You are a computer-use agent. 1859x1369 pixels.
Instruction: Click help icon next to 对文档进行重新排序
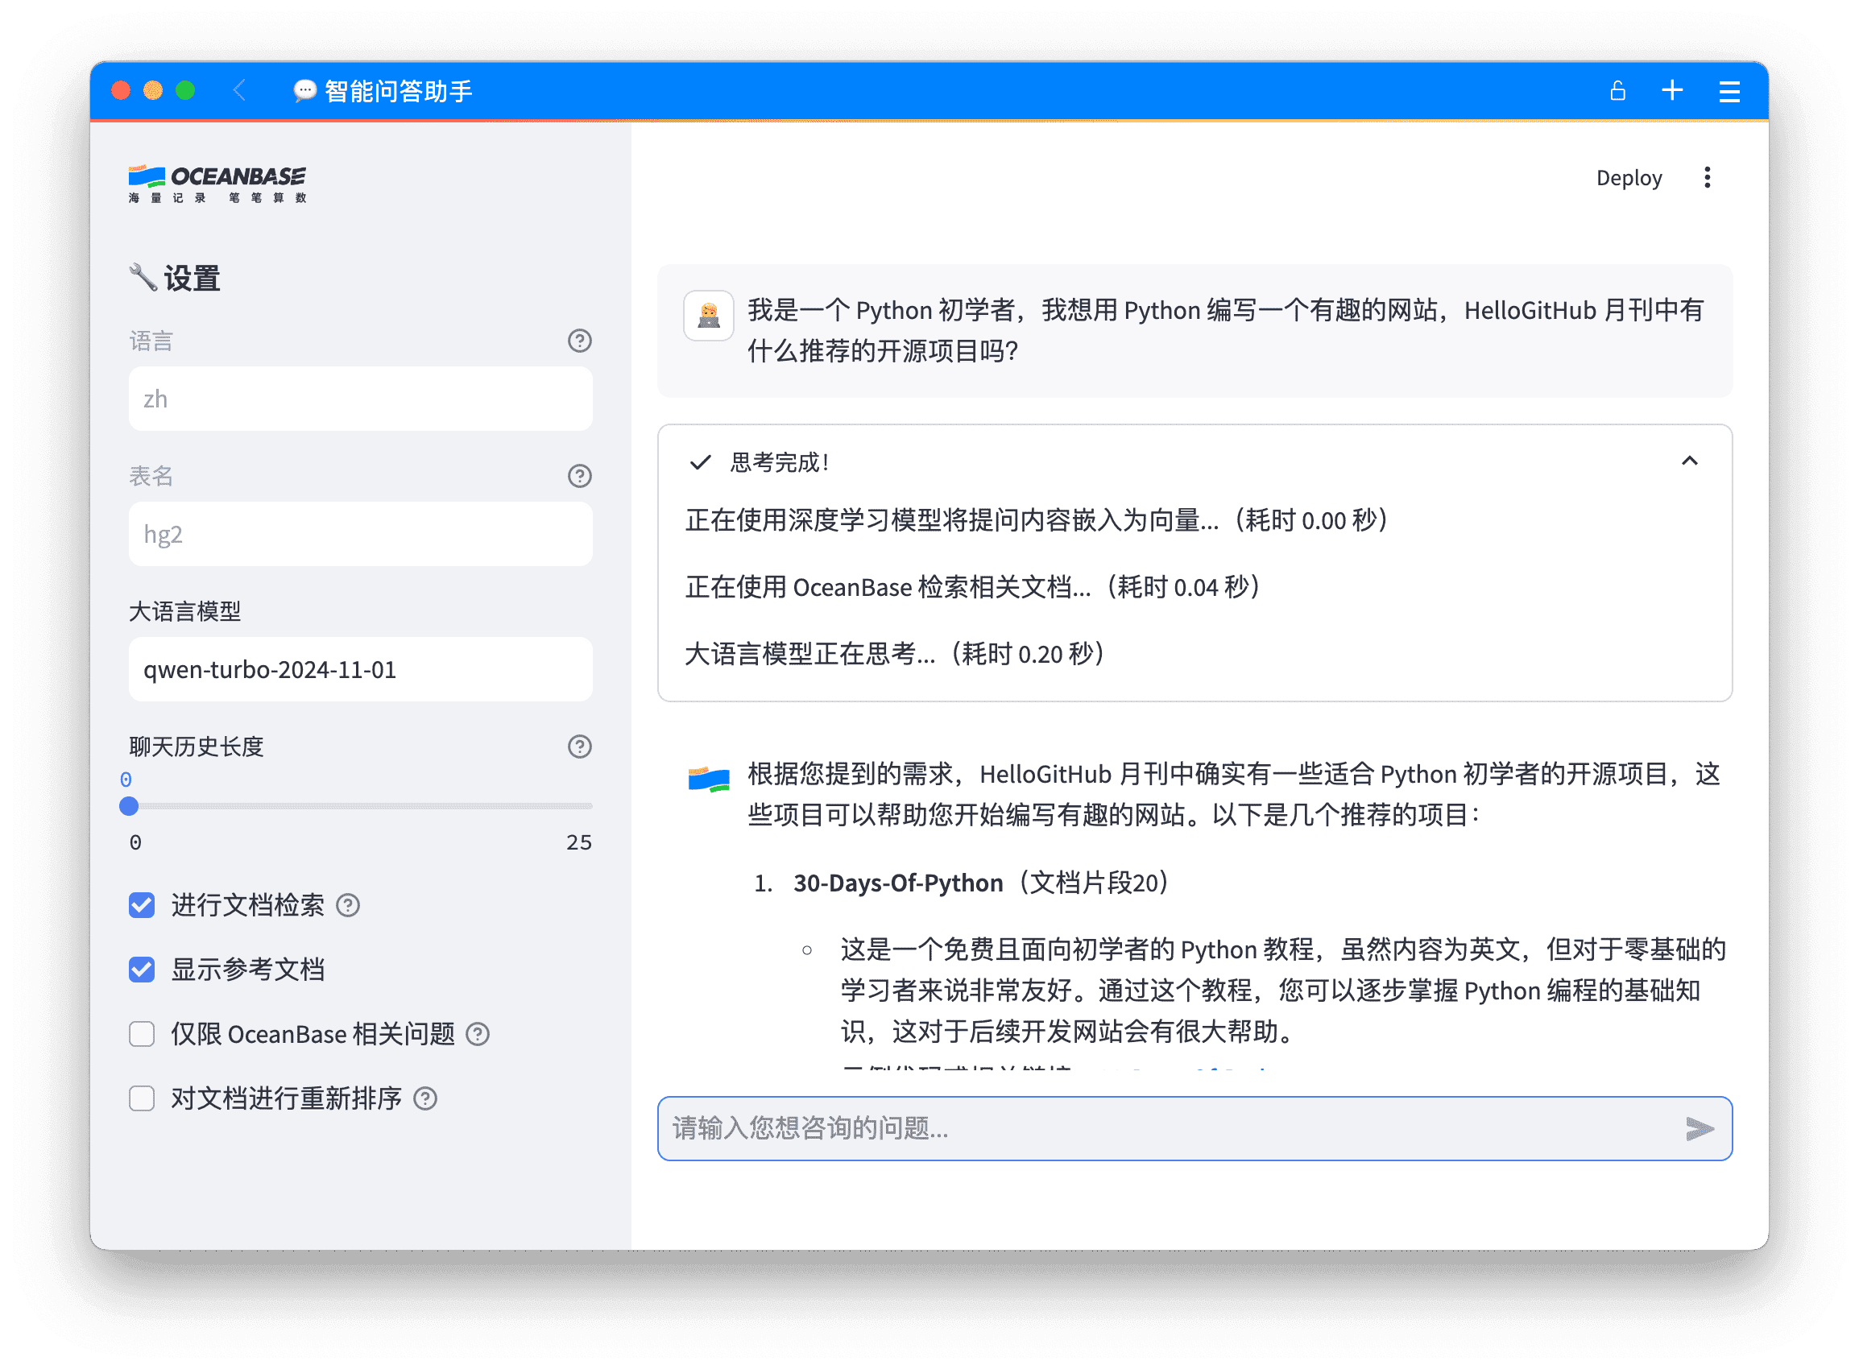point(425,1099)
